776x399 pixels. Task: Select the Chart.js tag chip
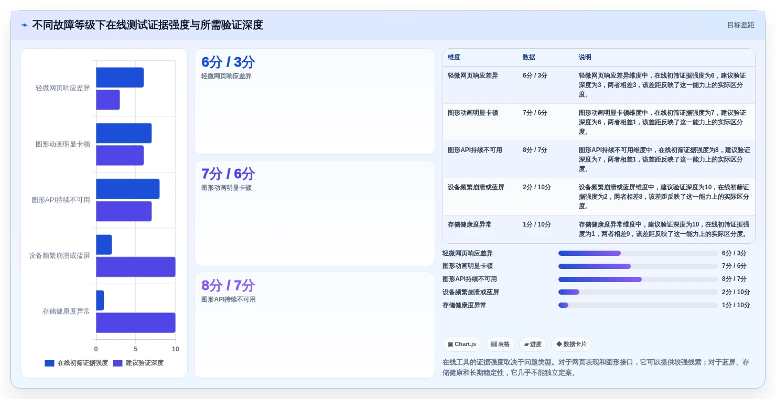click(462, 344)
